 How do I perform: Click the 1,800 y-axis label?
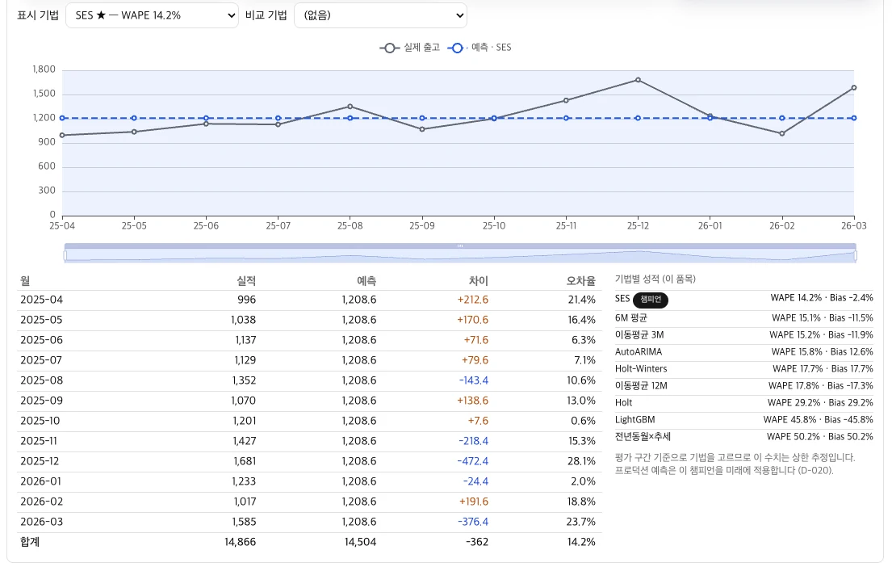tap(44, 69)
